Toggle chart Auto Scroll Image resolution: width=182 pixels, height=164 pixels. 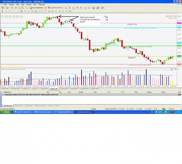(86, 8)
